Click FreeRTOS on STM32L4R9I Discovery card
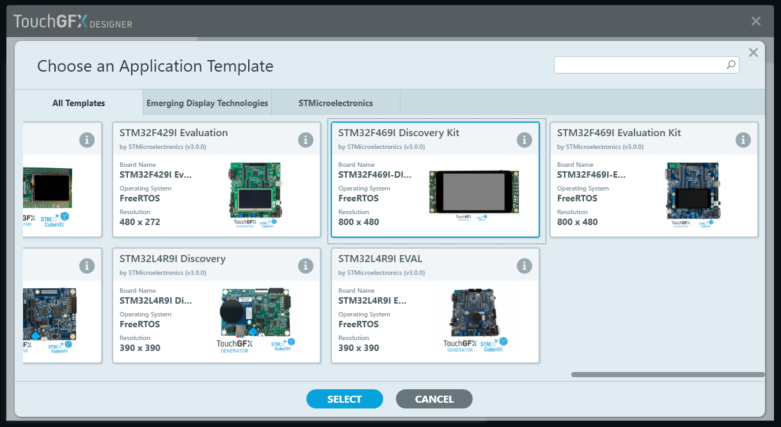This screenshot has height=427, width=781. [x=139, y=324]
